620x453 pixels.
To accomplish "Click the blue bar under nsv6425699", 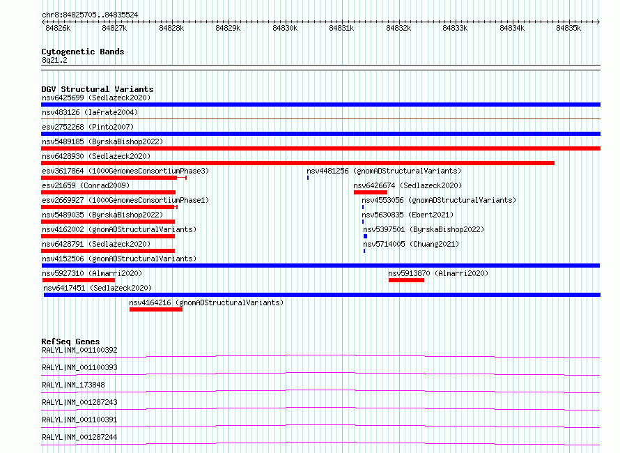I will [x=320, y=105].
